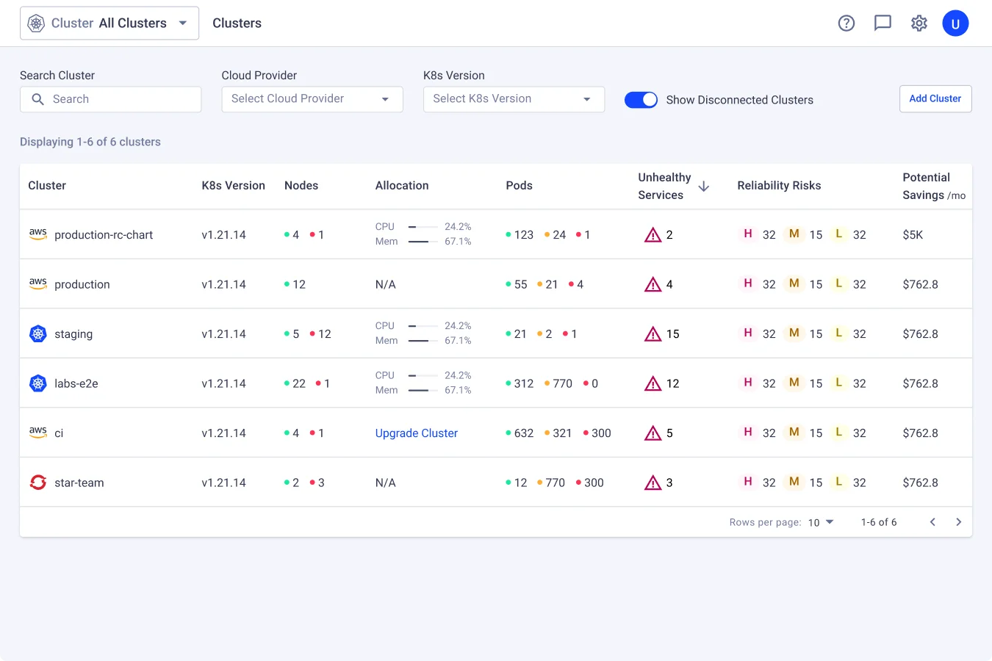Image resolution: width=992 pixels, height=661 pixels.
Task: Click the sort arrow on Unhealthy Services
Action: (x=703, y=187)
